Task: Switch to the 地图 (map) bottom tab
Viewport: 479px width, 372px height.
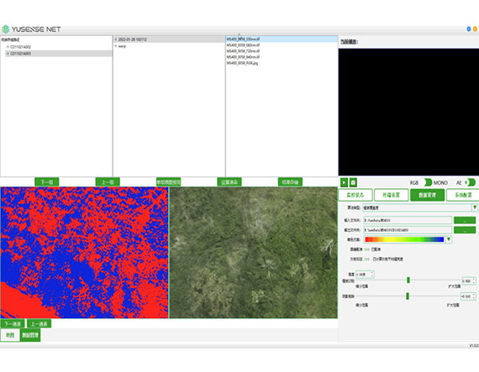Action: tap(10, 335)
